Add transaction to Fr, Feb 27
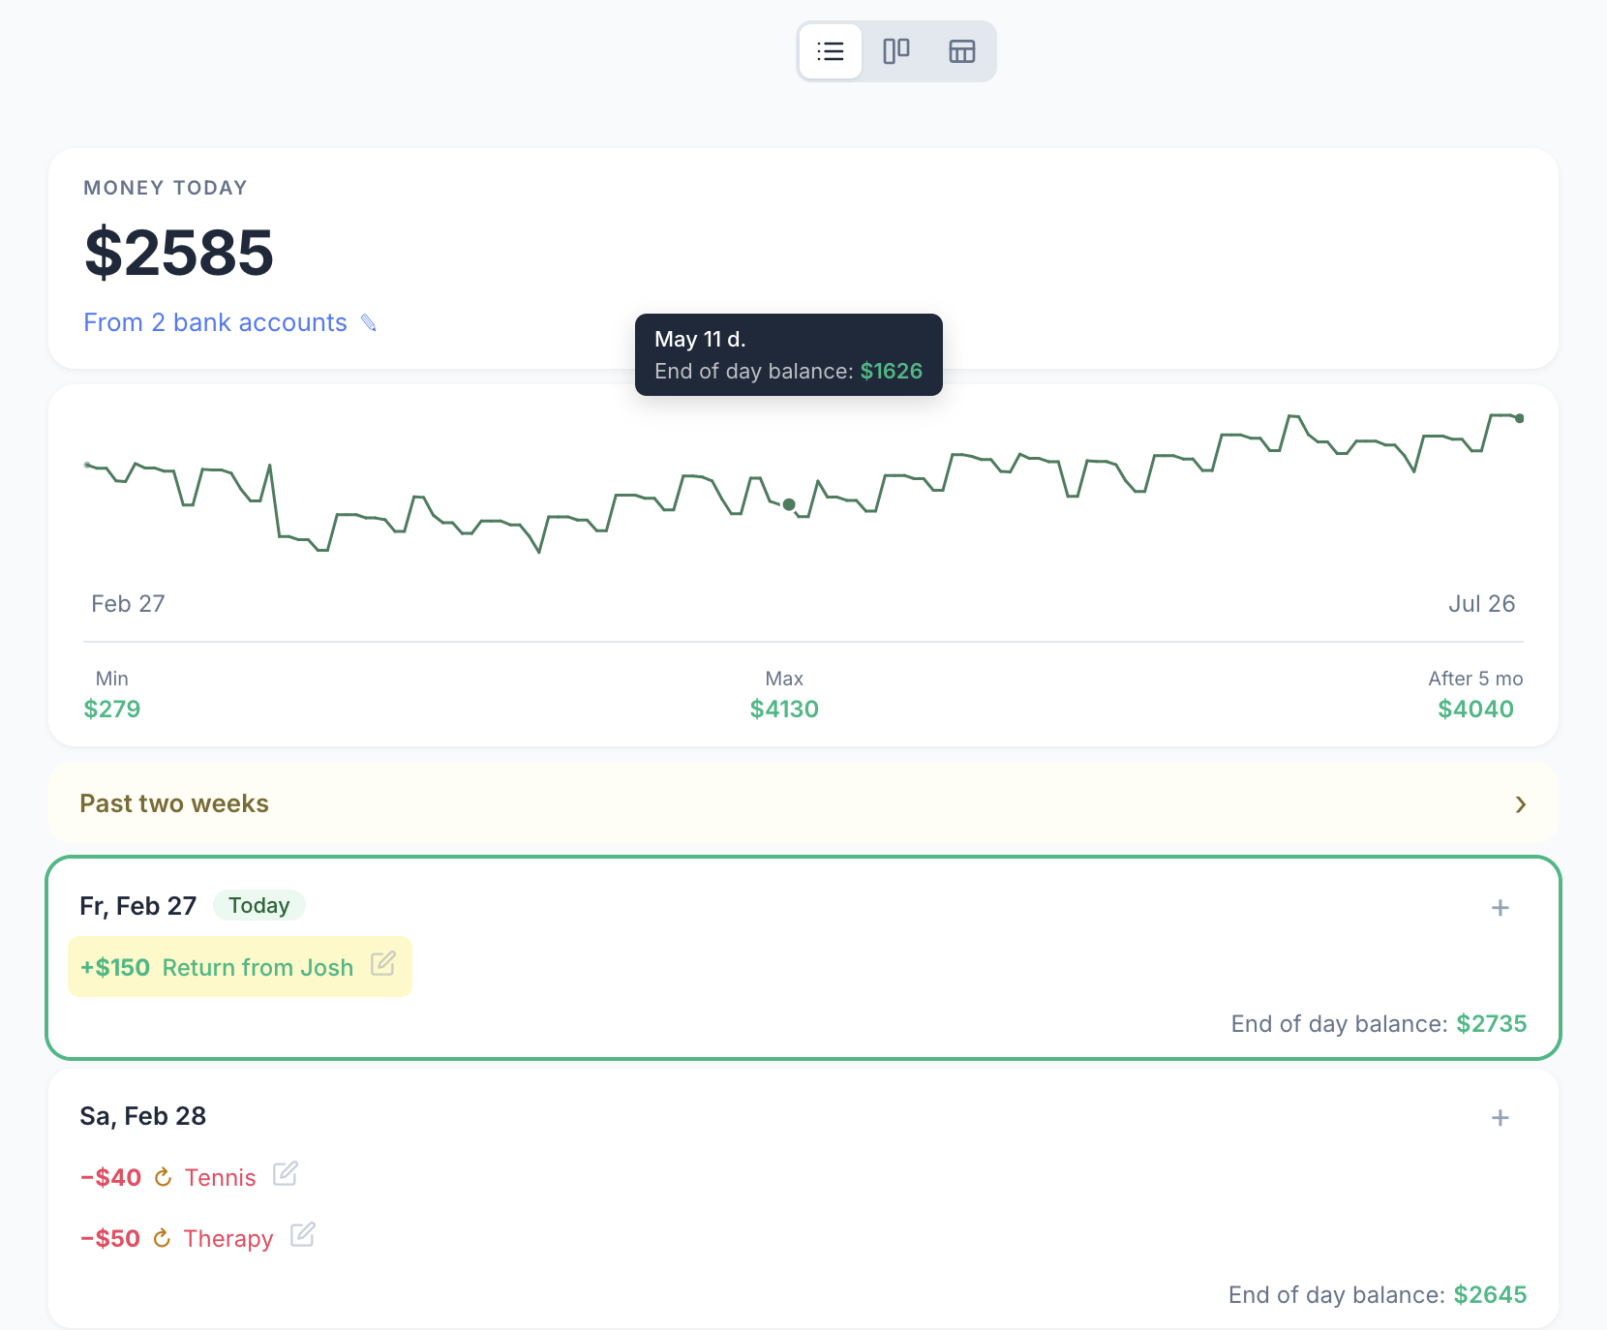Viewport: 1607px width, 1330px height. [x=1501, y=908]
